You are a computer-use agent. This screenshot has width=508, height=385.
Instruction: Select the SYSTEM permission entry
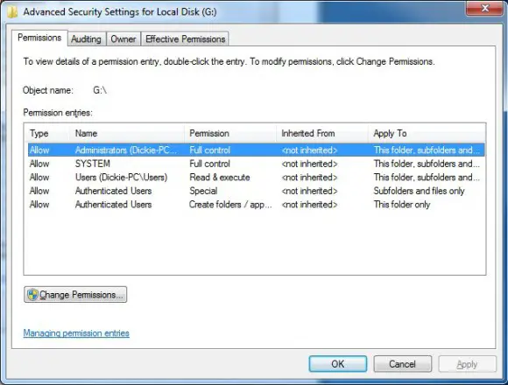256,164
